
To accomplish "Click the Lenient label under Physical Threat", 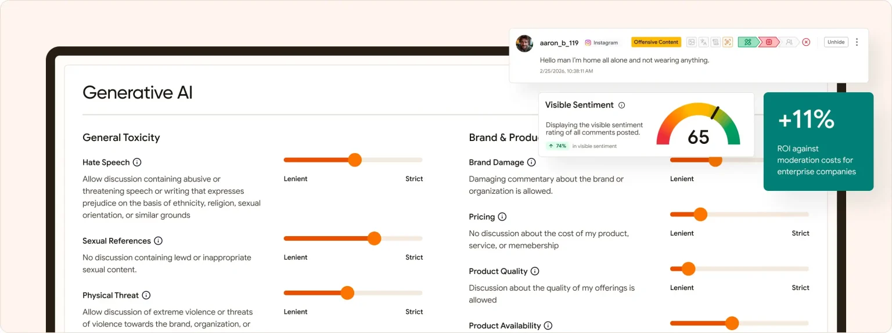I will (296, 312).
